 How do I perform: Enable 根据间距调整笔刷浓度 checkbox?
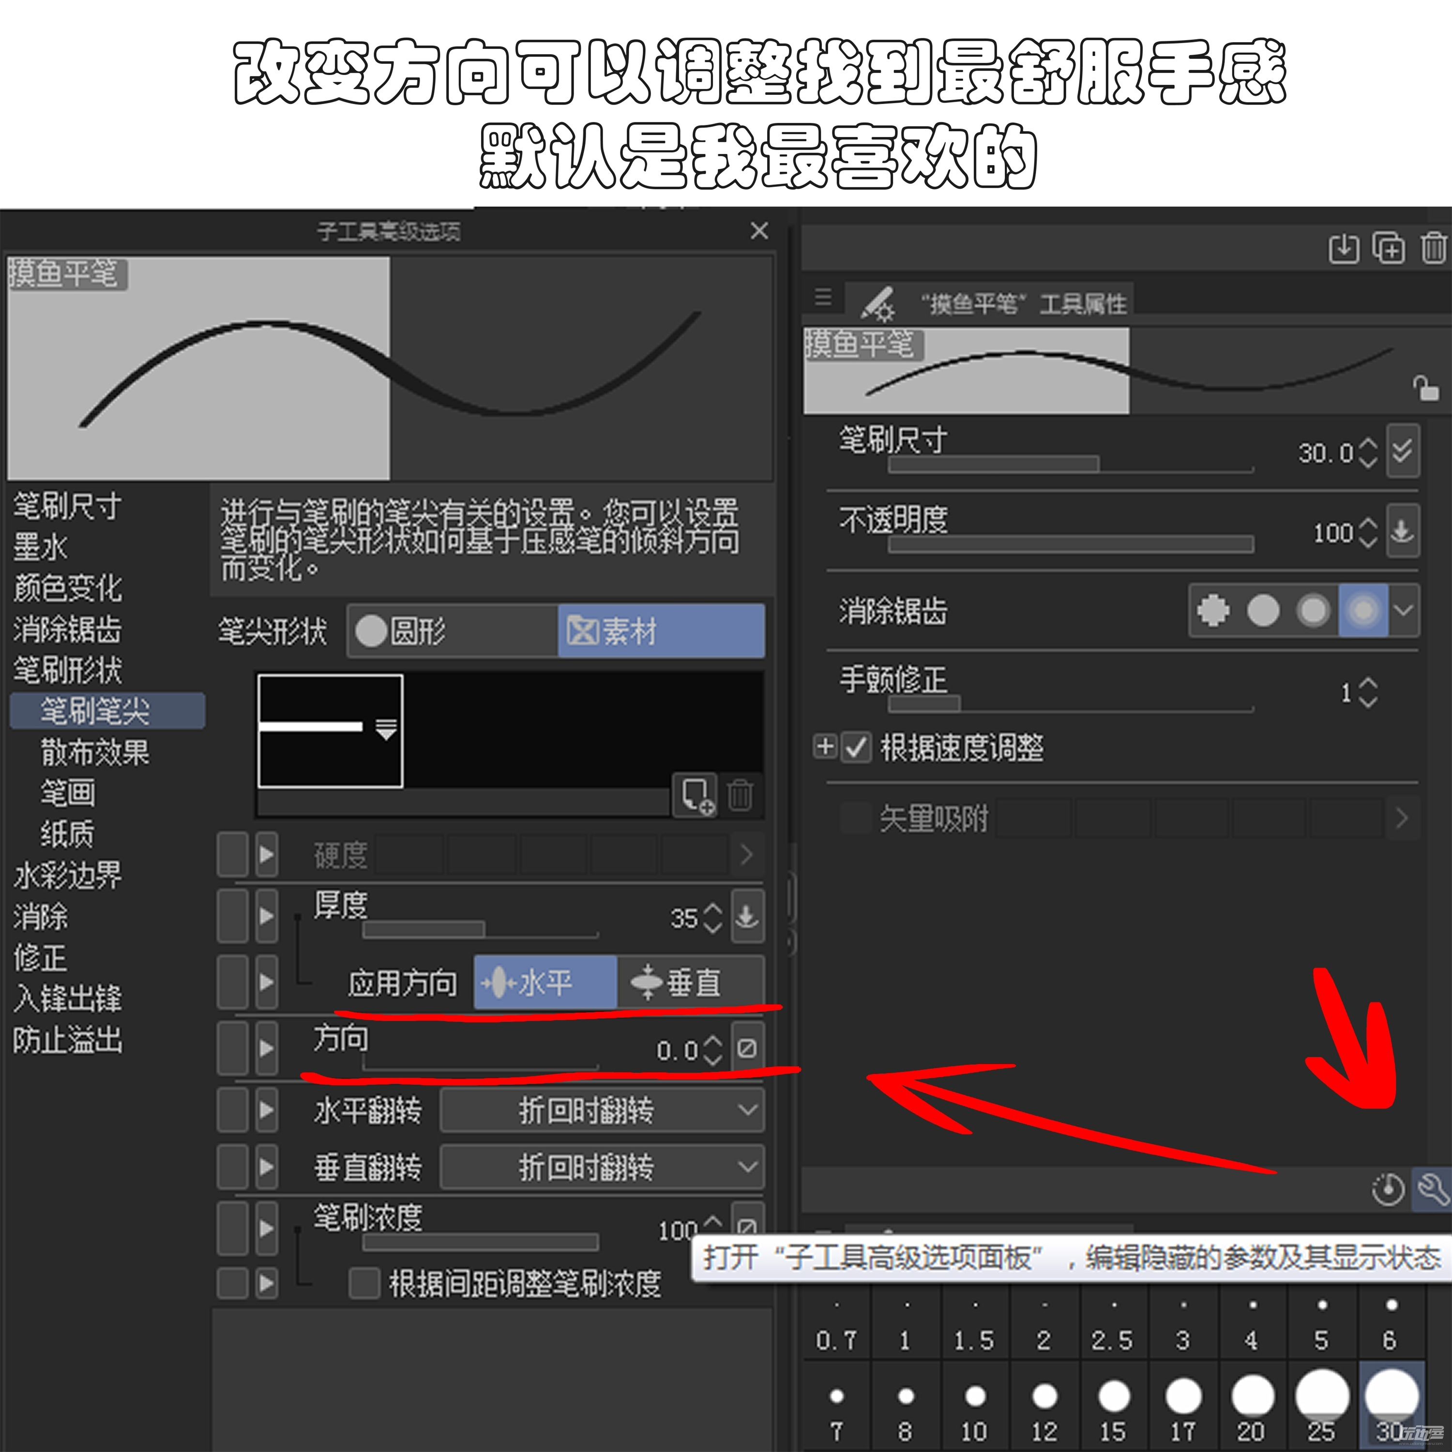click(x=364, y=1283)
